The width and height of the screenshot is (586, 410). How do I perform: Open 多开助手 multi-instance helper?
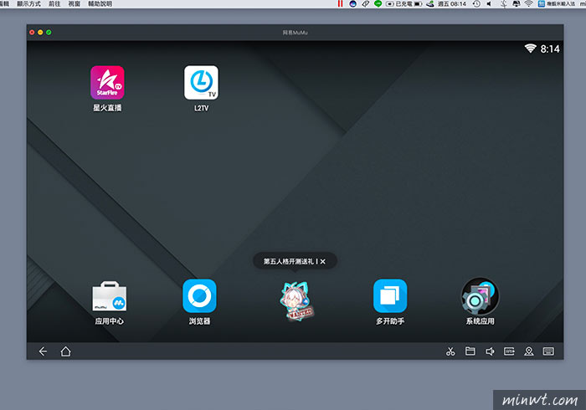coord(390,295)
